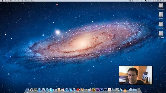Open Skype from the dock
Image resolution: width=166 pixels, height=93 pixels.
[x=51, y=90]
